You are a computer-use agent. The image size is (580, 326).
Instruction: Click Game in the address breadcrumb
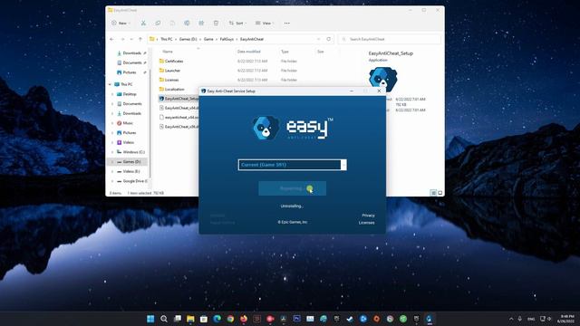208,39
